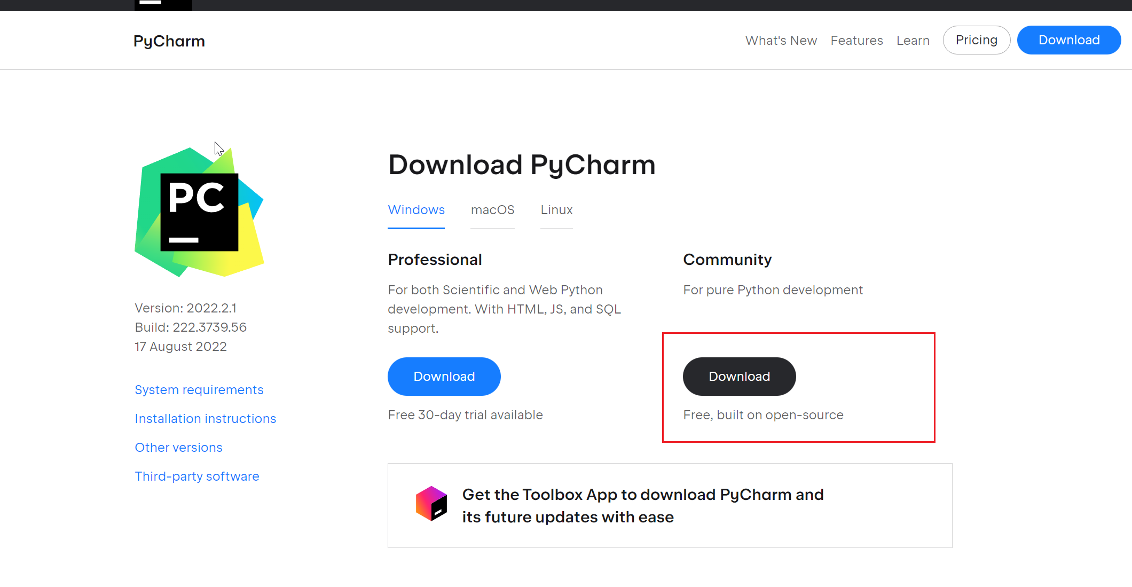Open the Installation instructions link
The width and height of the screenshot is (1132, 587).
pyautogui.click(x=205, y=419)
